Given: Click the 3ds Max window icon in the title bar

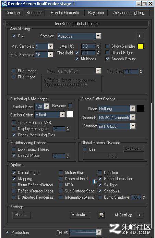Looking at the screenshot, I should [x=4, y=4].
